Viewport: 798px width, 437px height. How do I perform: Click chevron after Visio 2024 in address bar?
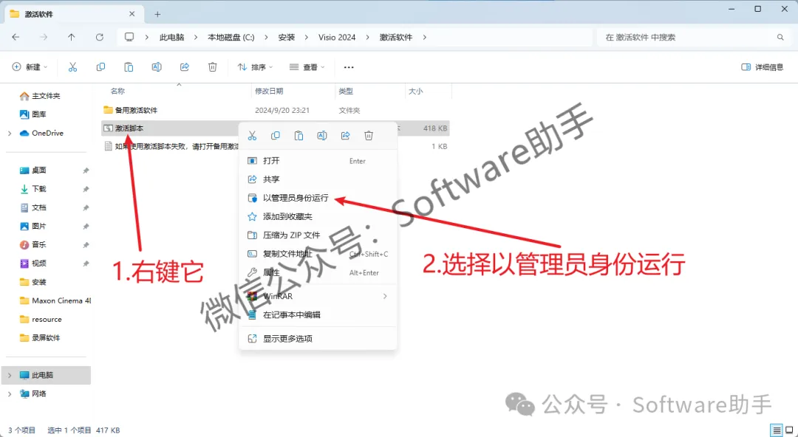pyautogui.click(x=367, y=37)
